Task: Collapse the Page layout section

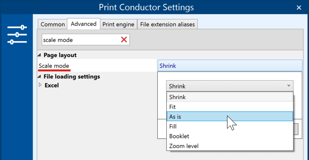Action: click(39, 55)
